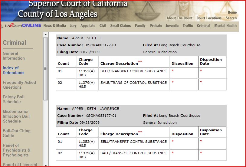This screenshot has width=246, height=167.
Task: Open the Family section
Action: point(140,25)
